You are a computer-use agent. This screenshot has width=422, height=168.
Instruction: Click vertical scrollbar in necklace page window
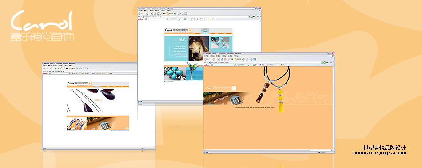tap(334, 108)
